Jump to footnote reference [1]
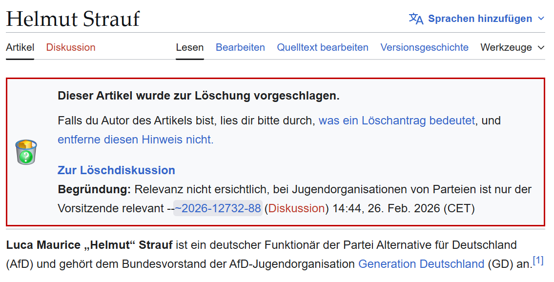The image size is (554, 282). coord(538,261)
